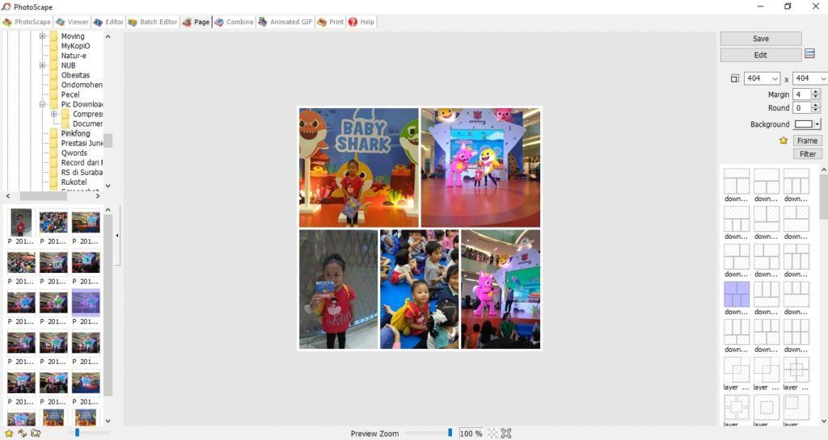Click the stage mascots photo cell top-right

(x=480, y=168)
